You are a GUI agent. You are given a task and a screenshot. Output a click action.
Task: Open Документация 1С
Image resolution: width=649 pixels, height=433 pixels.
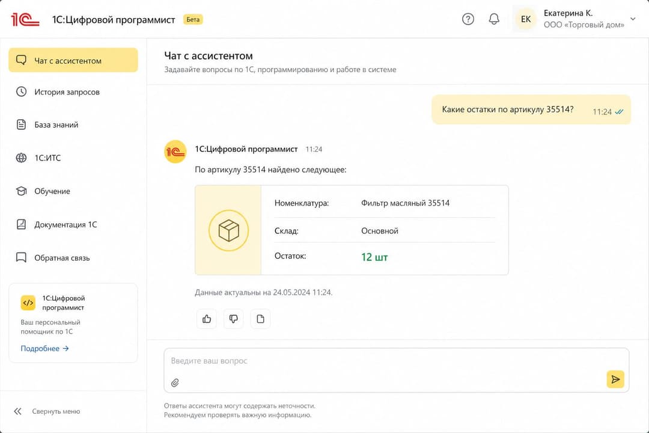pyautogui.click(x=73, y=224)
